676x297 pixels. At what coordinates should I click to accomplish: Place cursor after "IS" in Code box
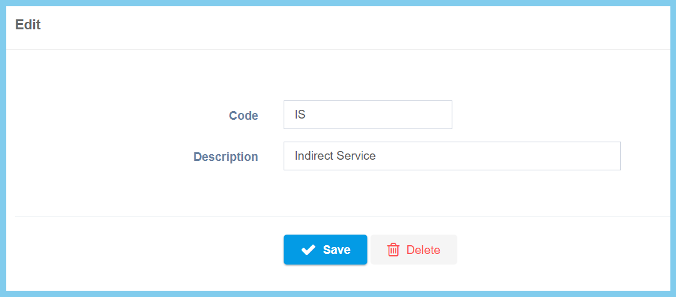(x=306, y=115)
